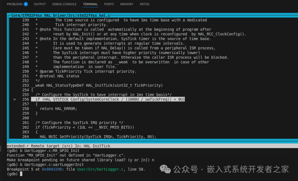Image resolution: width=298 pixels, height=181 pixels.
Task: Click the source file path stm32f4xx_hal.c title
Action: (x=61, y=15)
